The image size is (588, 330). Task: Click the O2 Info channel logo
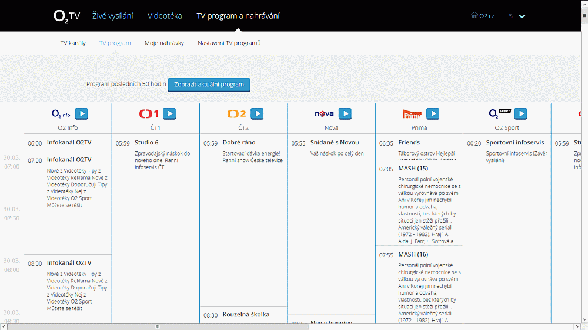tap(61, 113)
